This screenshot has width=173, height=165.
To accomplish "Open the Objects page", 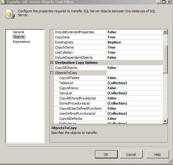I will point(19,37).
